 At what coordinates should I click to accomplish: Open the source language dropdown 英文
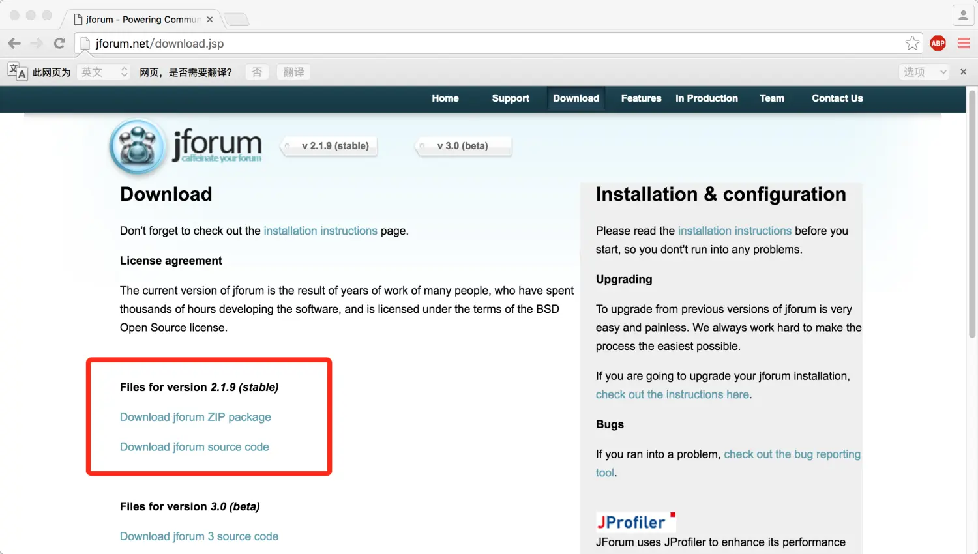pos(104,72)
